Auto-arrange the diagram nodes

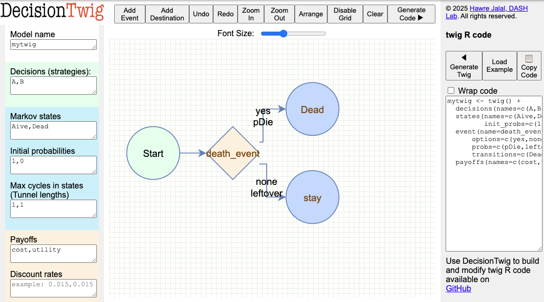(310, 14)
